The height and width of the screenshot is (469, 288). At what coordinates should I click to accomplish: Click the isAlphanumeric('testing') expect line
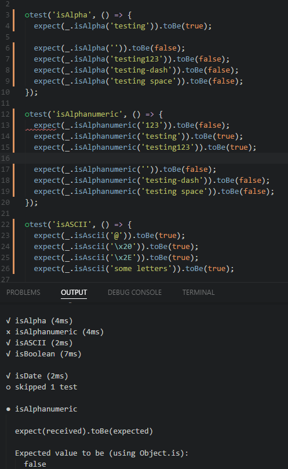click(x=138, y=136)
